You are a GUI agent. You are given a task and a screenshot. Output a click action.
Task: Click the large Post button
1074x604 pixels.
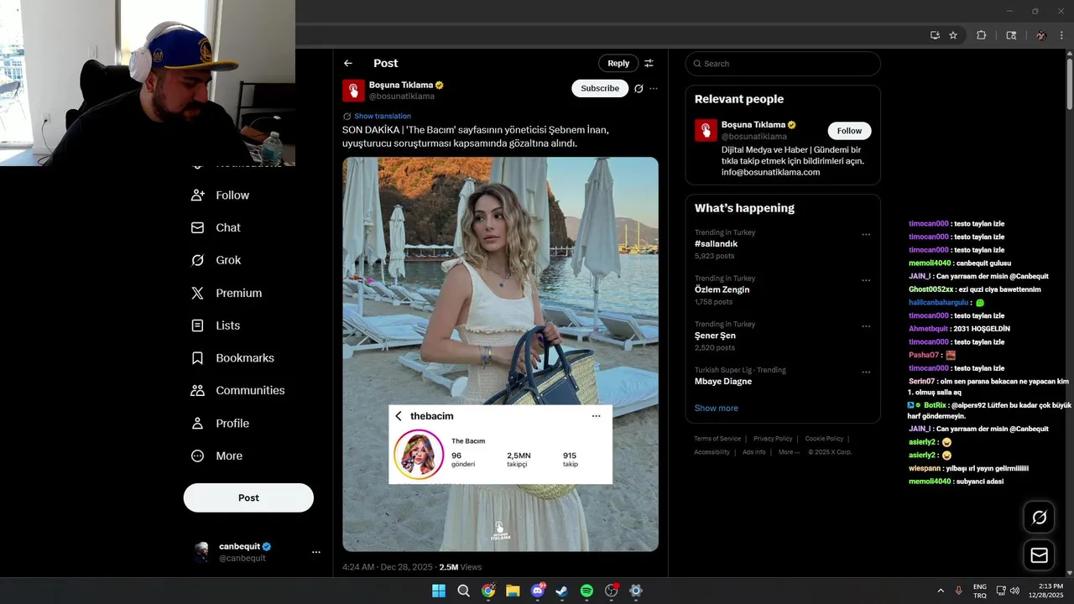point(248,497)
